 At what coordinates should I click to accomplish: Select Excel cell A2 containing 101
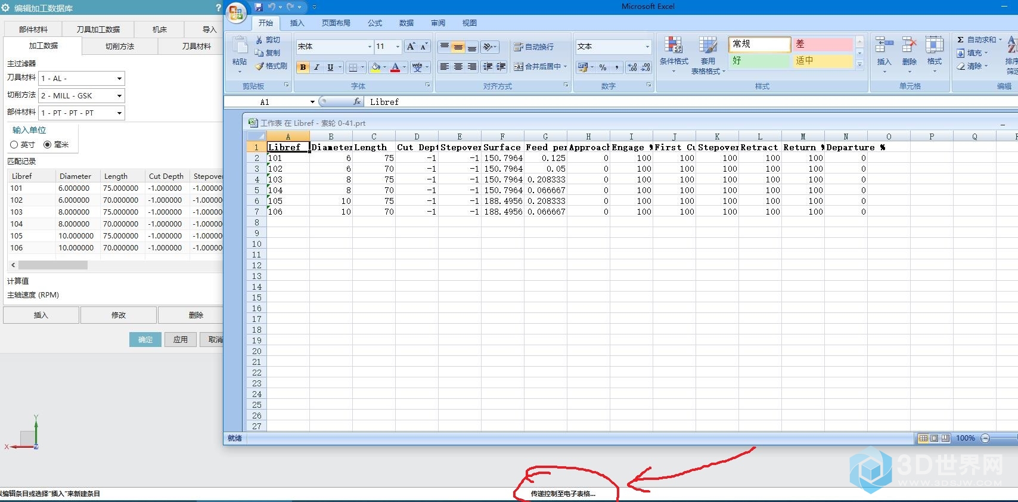pos(288,159)
